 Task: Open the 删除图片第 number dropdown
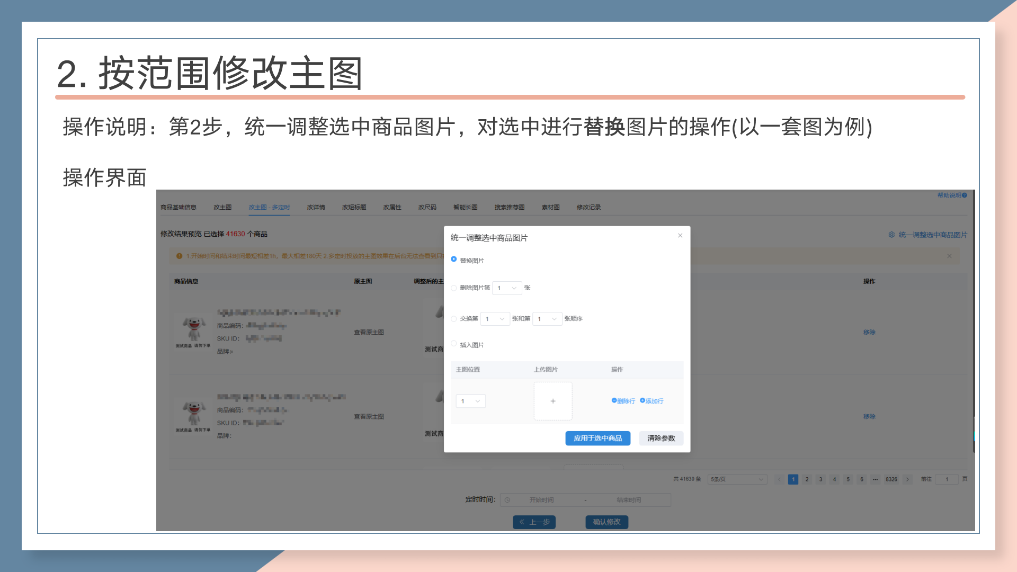507,288
